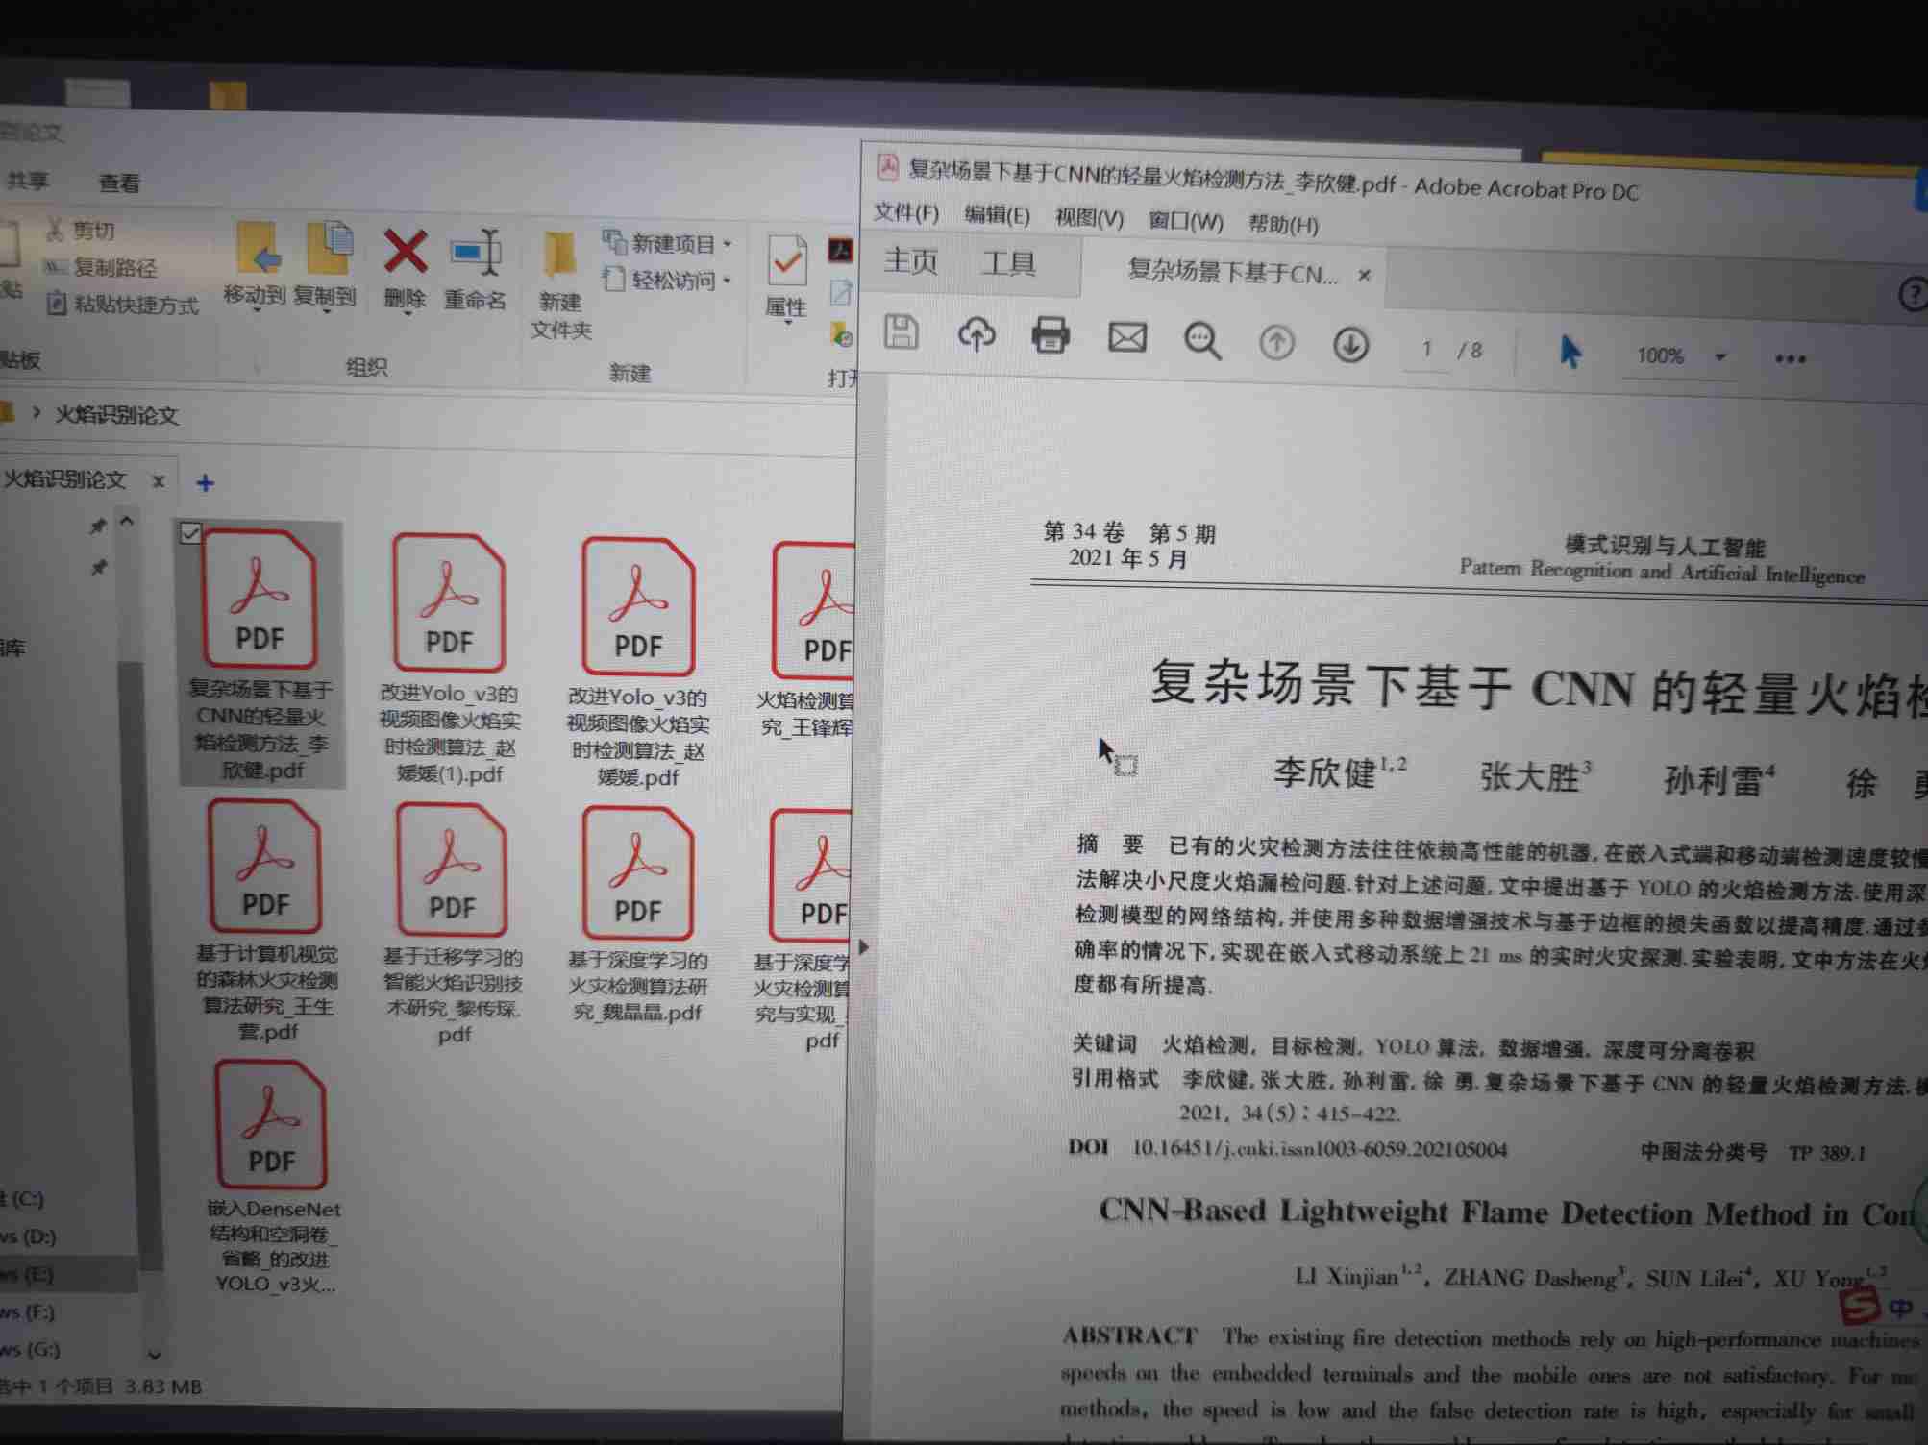Select the arrow selection tool

click(x=1570, y=352)
